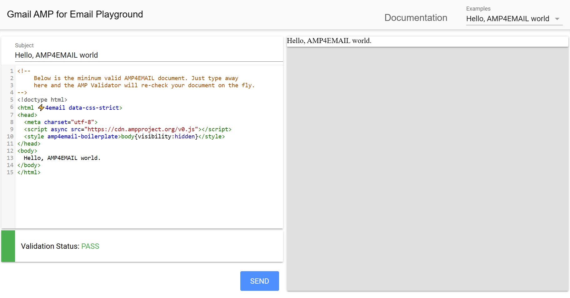The width and height of the screenshot is (570, 298).
Task: Open the Documentation link
Action: (x=416, y=18)
